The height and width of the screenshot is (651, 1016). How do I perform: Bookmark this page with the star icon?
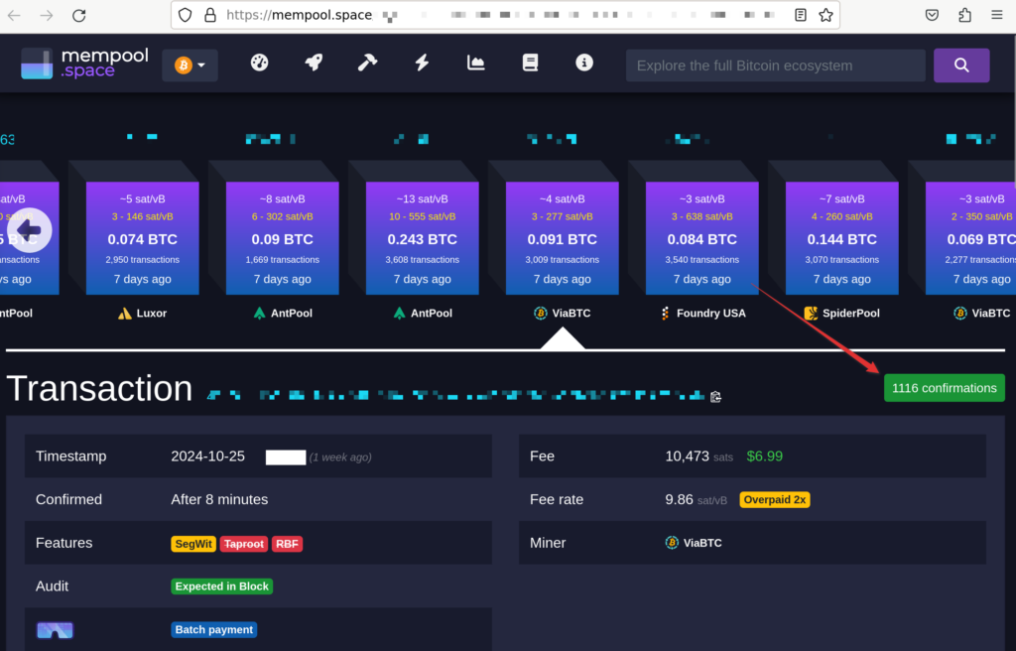825,15
